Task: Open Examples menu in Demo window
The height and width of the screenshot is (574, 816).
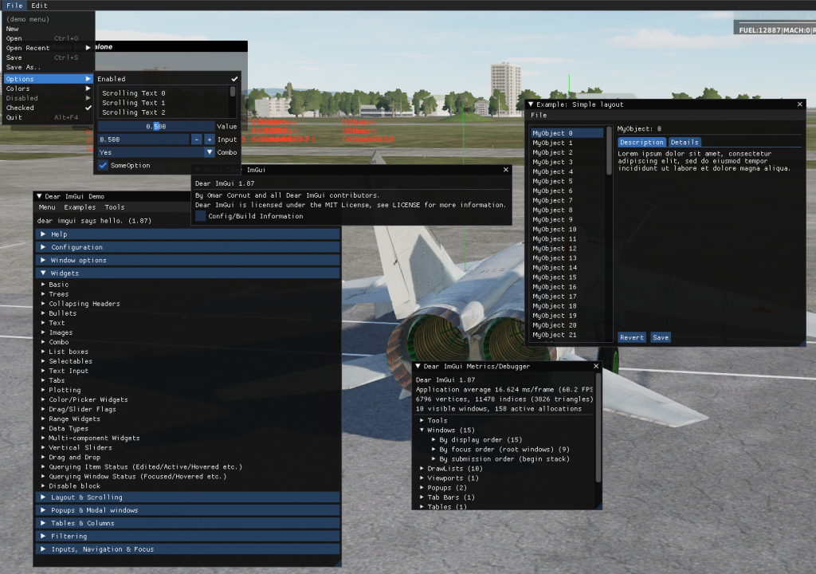Action: [x=80, y=207]
